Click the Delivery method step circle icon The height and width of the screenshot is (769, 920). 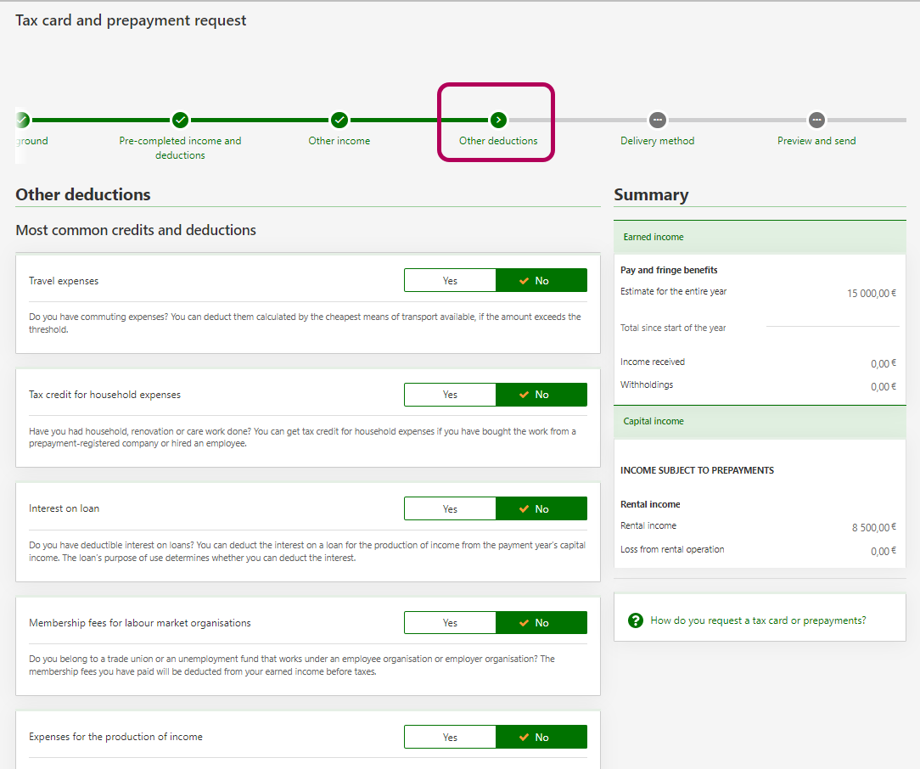tap(657, 120)
